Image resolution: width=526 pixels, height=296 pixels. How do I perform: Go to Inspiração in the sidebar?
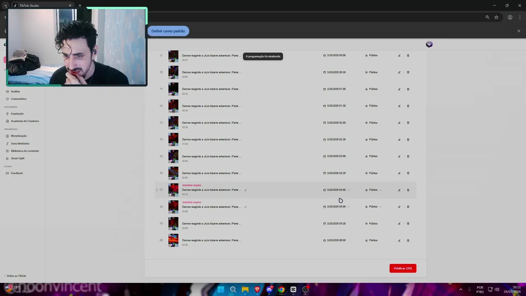click(x=17, y=113)
